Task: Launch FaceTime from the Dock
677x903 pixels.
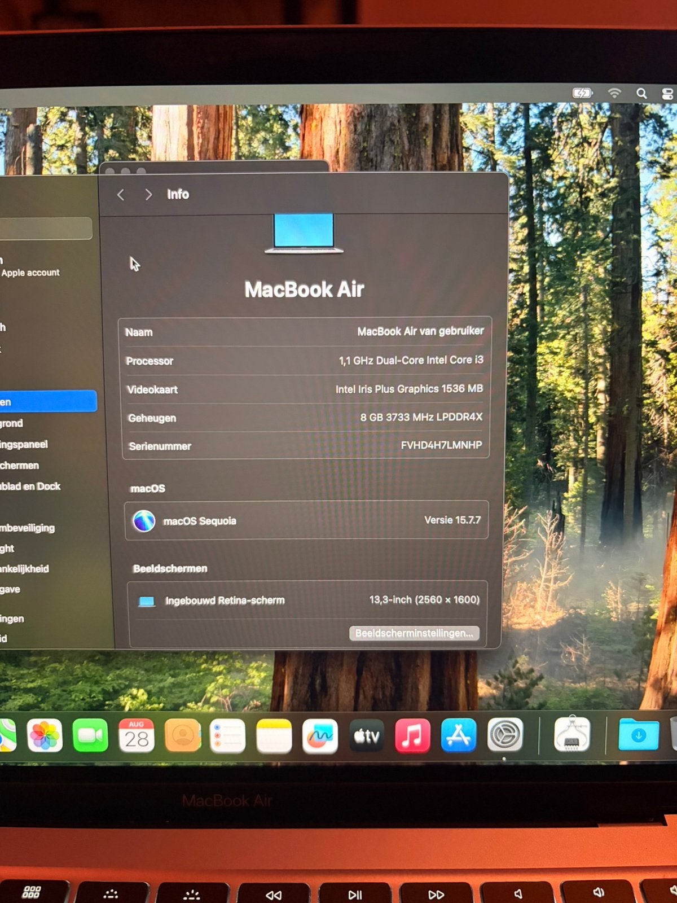Action: (90, 736)
